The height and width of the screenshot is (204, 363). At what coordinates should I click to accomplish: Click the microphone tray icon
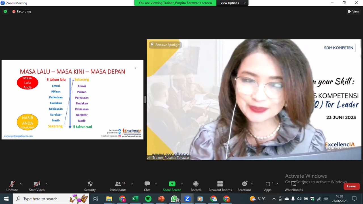(293, 199)
